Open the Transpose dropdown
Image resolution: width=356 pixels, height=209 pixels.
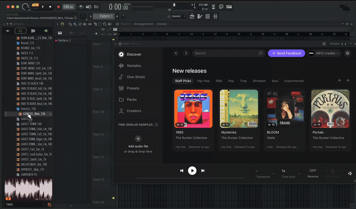(265, 173)
